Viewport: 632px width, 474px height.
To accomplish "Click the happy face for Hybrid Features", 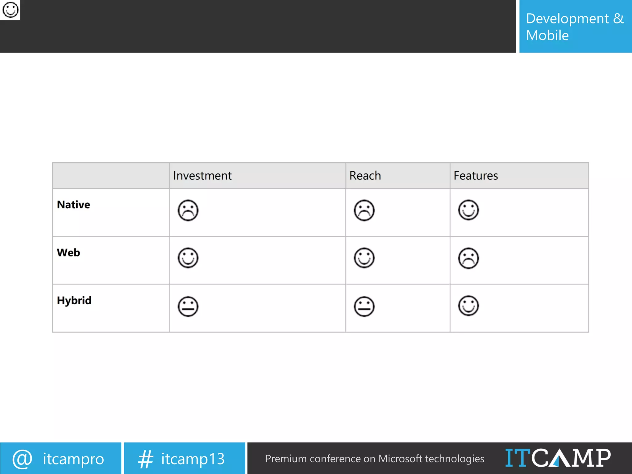I will [468, 306].
